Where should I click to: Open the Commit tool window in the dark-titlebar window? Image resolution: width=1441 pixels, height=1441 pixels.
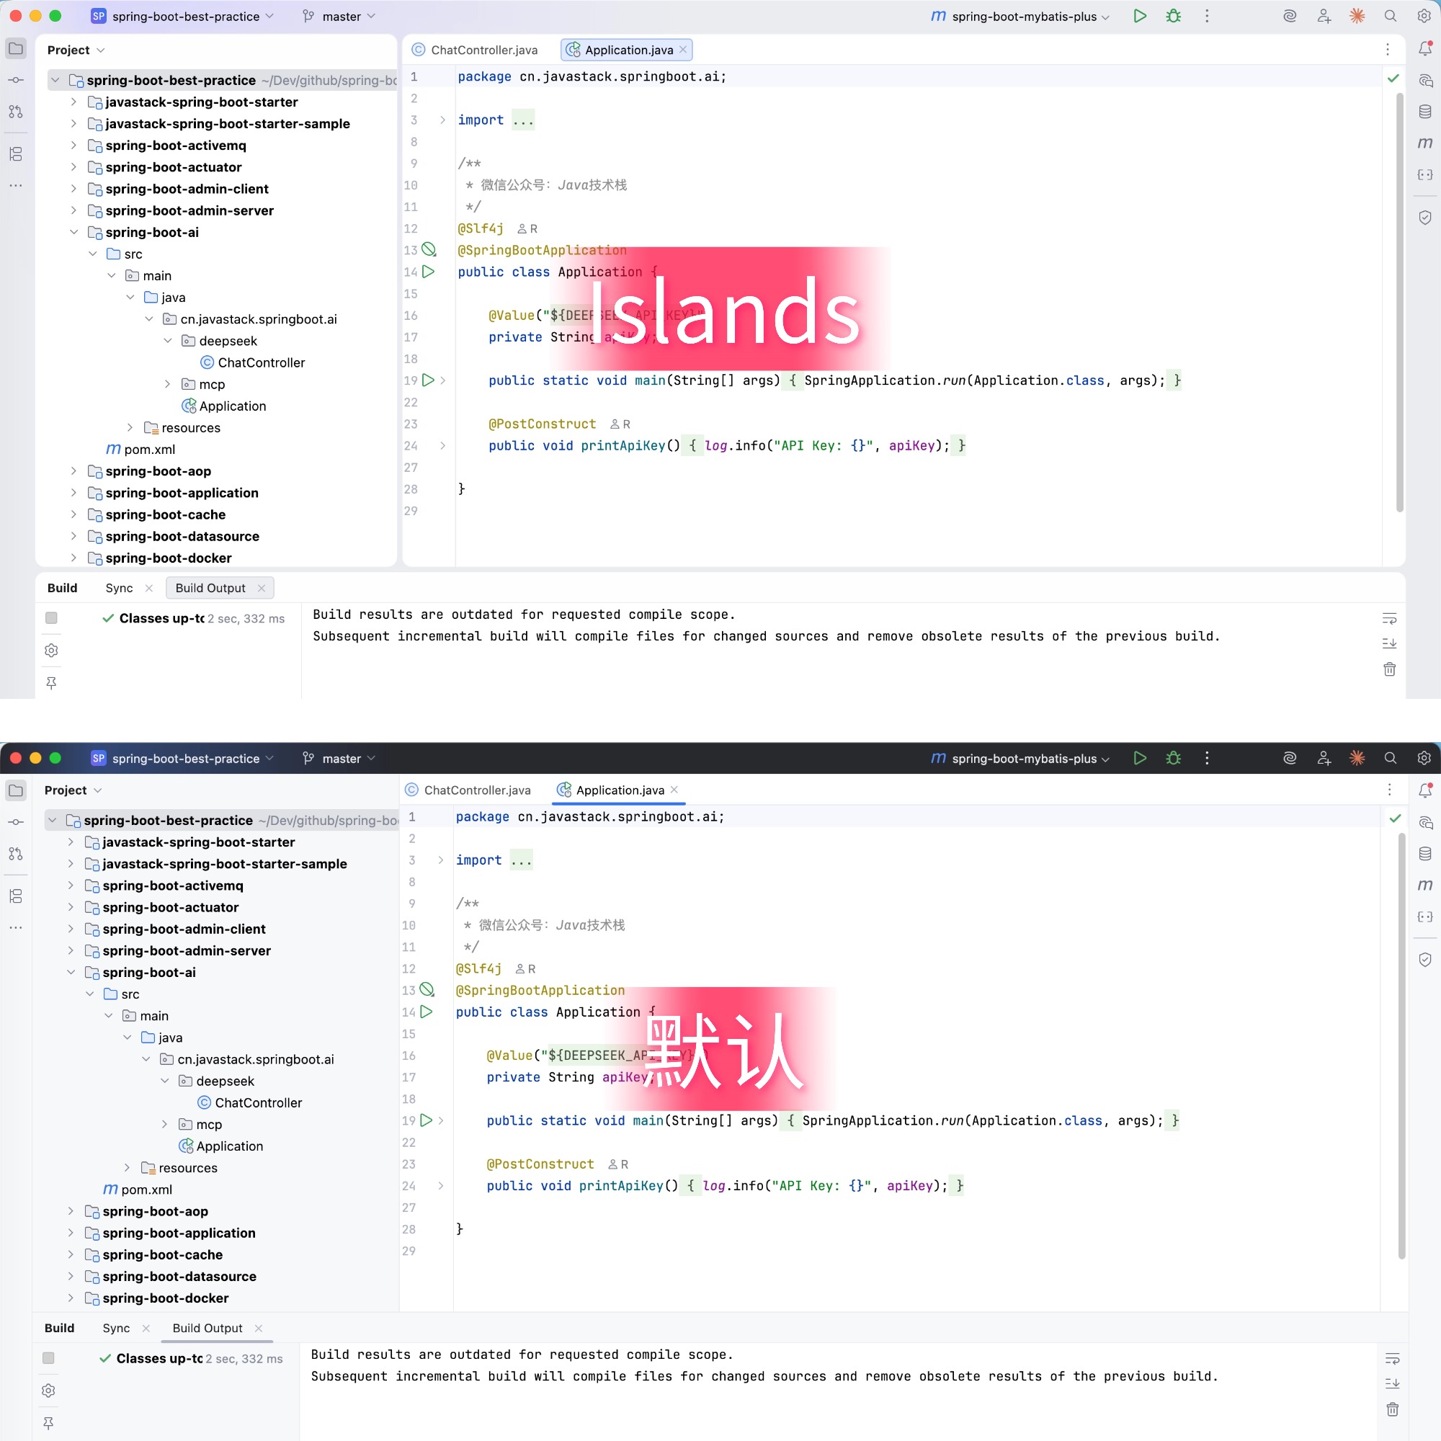pyautogui.click(x=16, y=822)
